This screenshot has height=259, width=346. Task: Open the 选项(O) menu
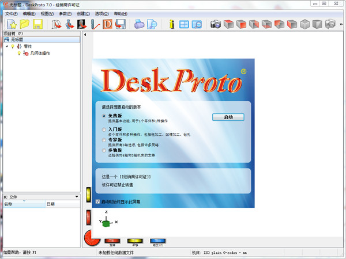pos(101,14)
